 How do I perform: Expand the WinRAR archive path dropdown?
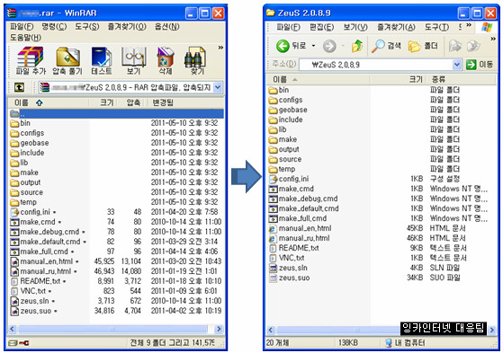point(218,87)
